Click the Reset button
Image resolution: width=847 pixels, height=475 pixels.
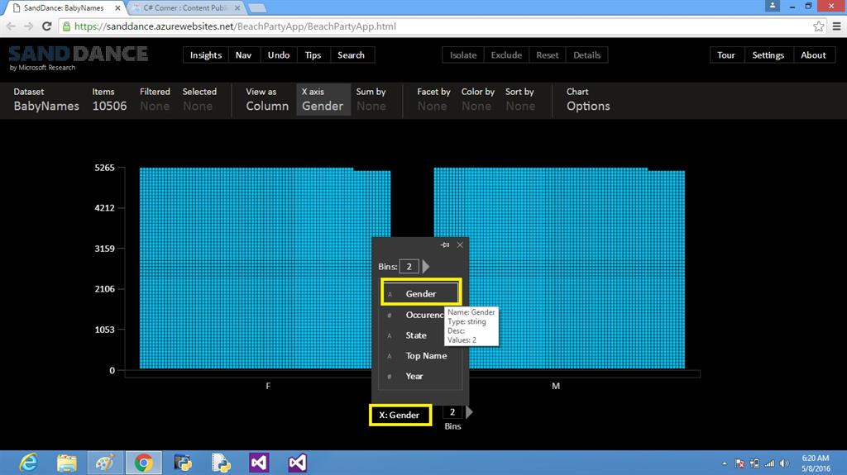click(x=548, y=55)
